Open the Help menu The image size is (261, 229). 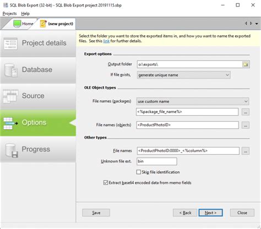coord(25,14)
